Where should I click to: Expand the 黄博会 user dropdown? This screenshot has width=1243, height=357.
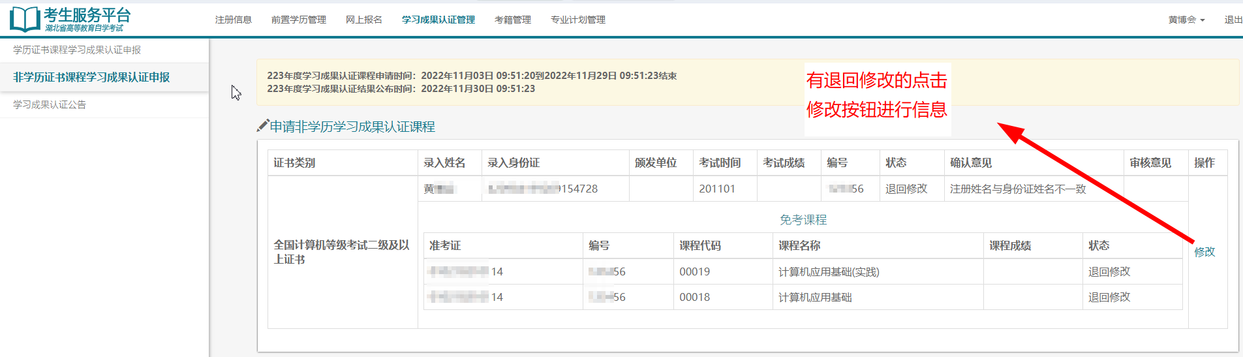point(1186,20)
